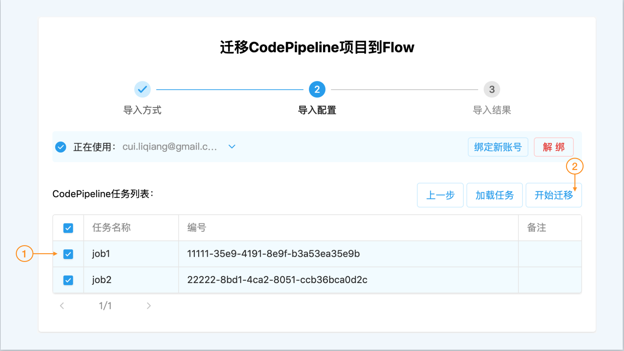Click the red 解绑 button
Viewport: 624px width, 351px height.
(x=554, y=147)
